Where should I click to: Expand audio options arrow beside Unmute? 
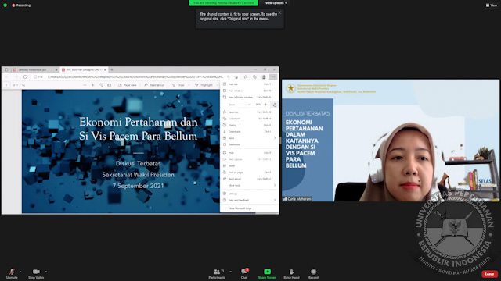point(20,272)
